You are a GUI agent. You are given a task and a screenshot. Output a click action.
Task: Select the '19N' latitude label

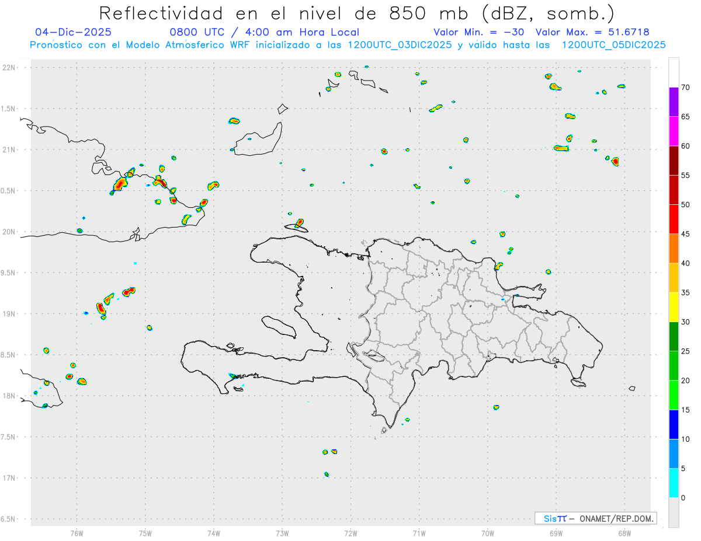coord(10,314)
